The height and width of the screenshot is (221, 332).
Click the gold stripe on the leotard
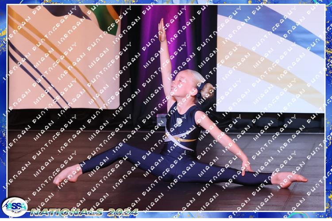click(185, 139)
